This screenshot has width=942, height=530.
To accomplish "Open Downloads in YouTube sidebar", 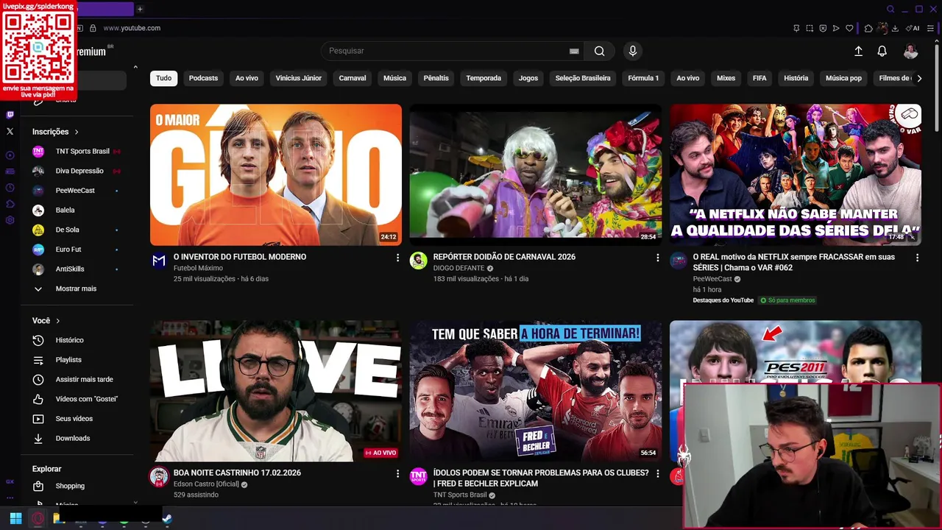I will pos(76,438).
